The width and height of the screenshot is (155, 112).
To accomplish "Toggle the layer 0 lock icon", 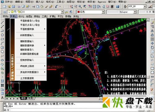I will click(19, 12).
